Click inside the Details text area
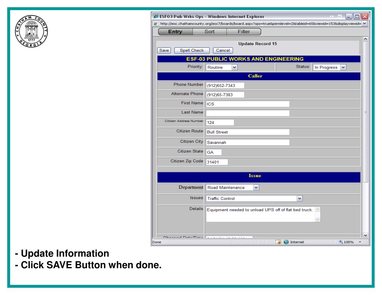 260,214
